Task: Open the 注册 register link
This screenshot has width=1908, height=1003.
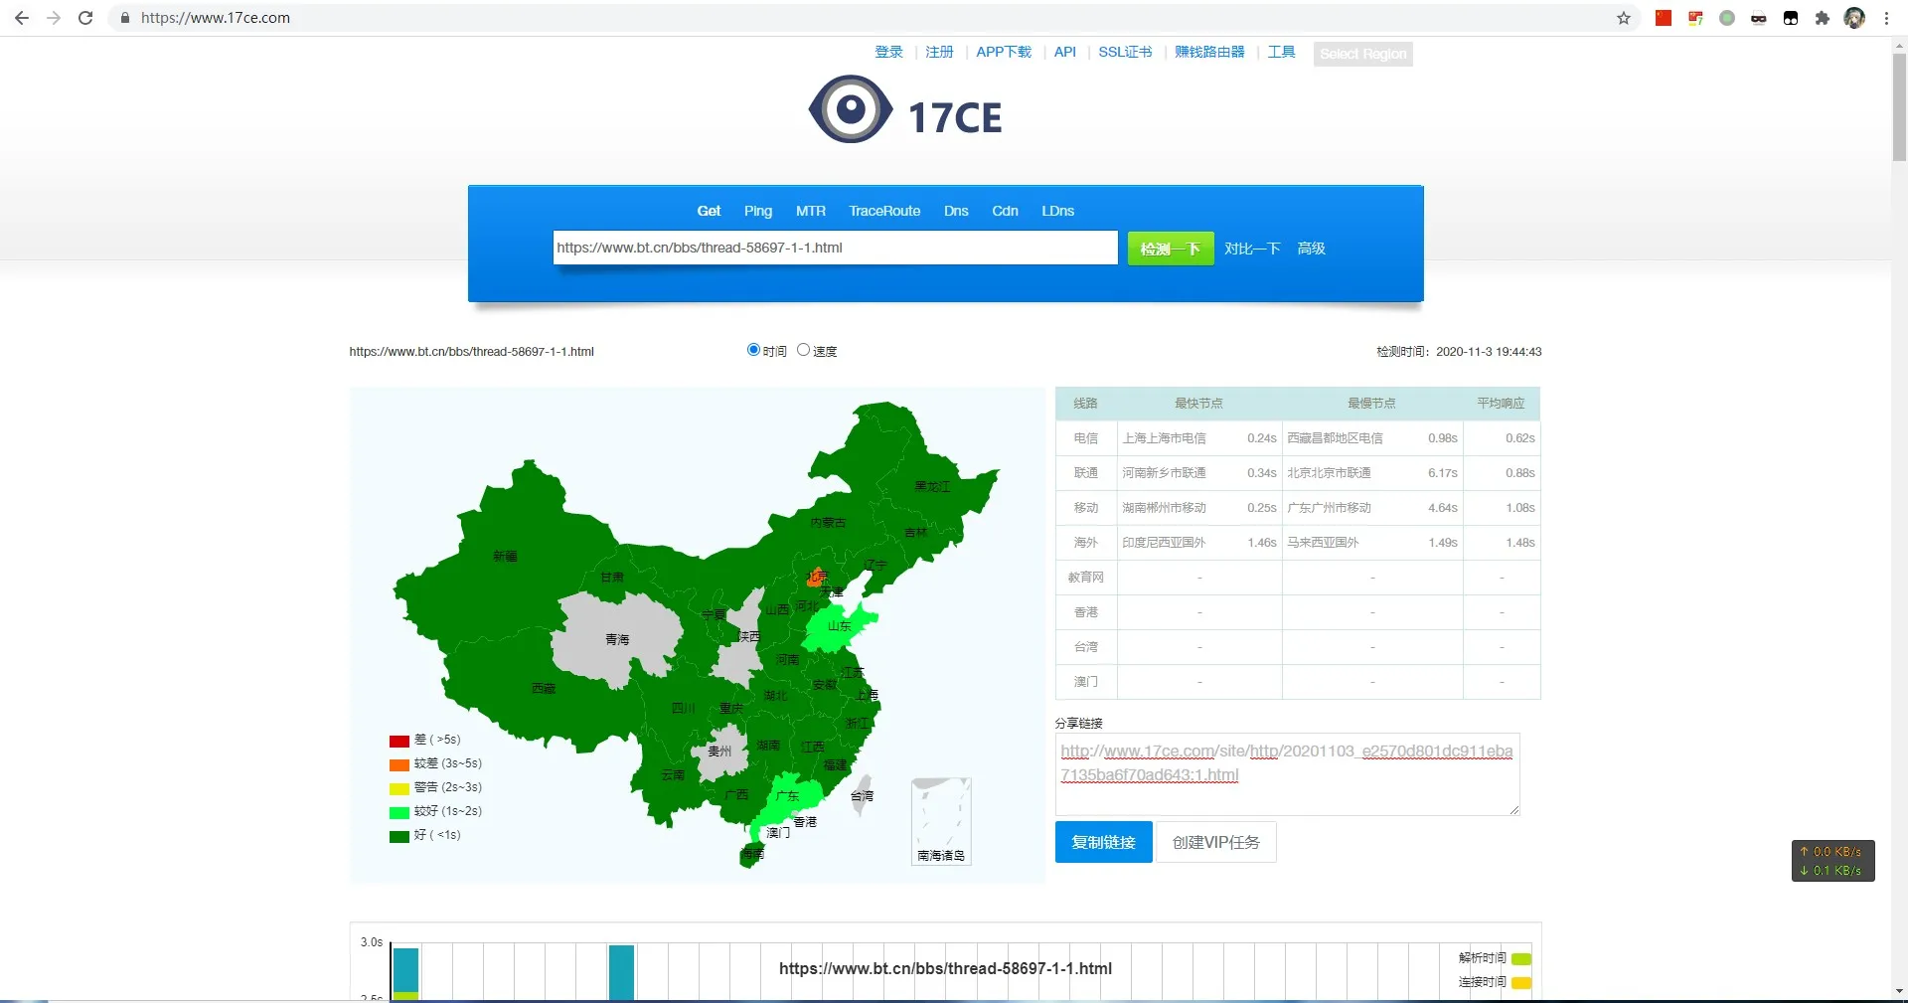Action: tap(939, 52)
